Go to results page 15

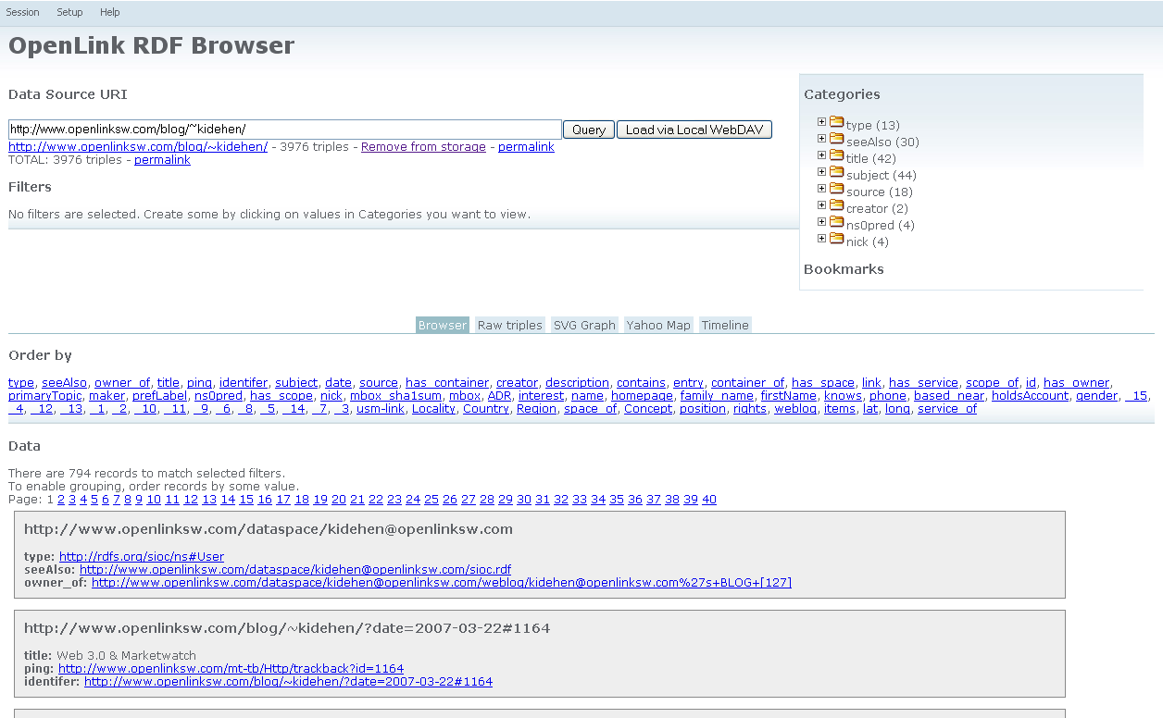pyautogui.click(x=246, y=499)
